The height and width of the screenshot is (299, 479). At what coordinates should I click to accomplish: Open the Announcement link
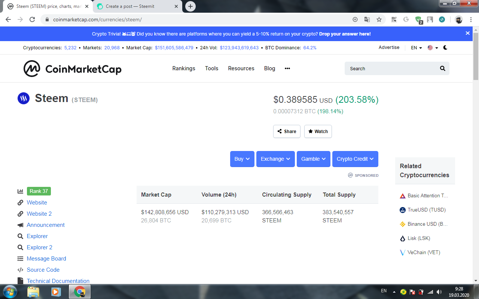click(x=46, y=225)
